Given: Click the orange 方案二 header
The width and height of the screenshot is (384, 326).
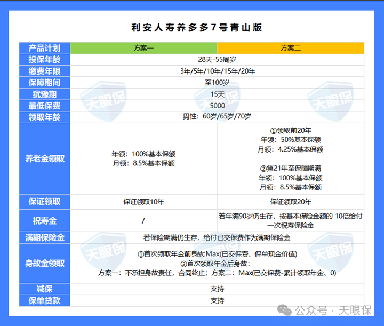Looking at the screenshot, I should pos(291,48).
